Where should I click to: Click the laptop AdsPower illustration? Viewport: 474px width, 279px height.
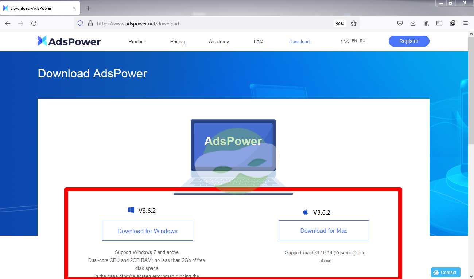[233, 156]
